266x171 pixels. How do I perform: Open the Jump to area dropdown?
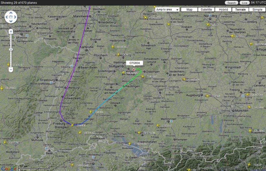(x=167, y=10)
